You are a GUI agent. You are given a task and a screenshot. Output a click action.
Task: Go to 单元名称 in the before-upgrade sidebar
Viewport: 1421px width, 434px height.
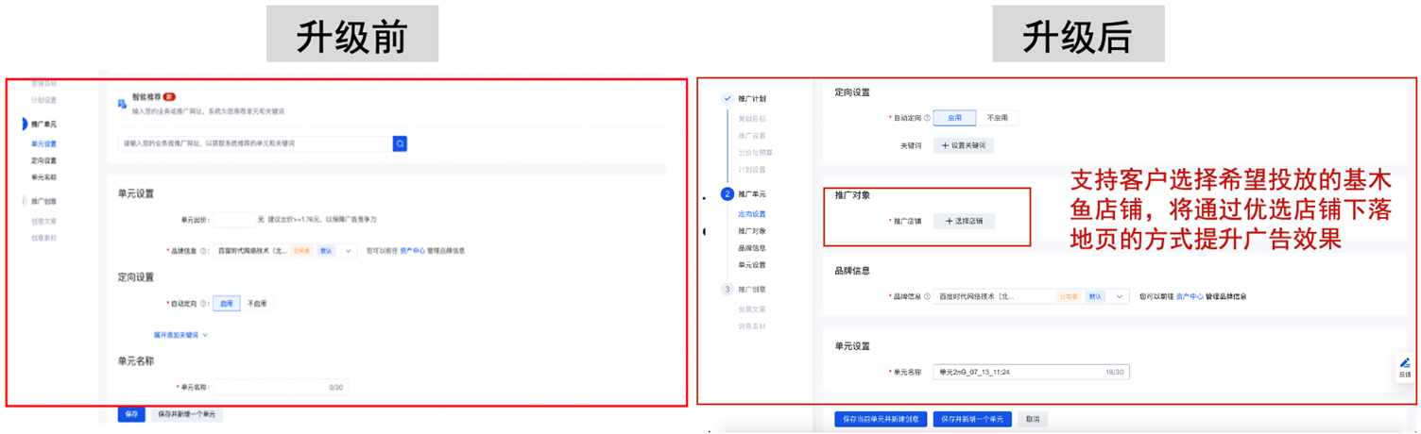pos(43,176)
